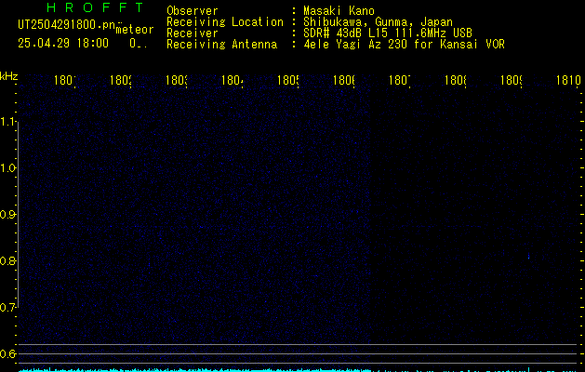
Task: Select the filename UT2504291800.pn
Action: (66, 25)
